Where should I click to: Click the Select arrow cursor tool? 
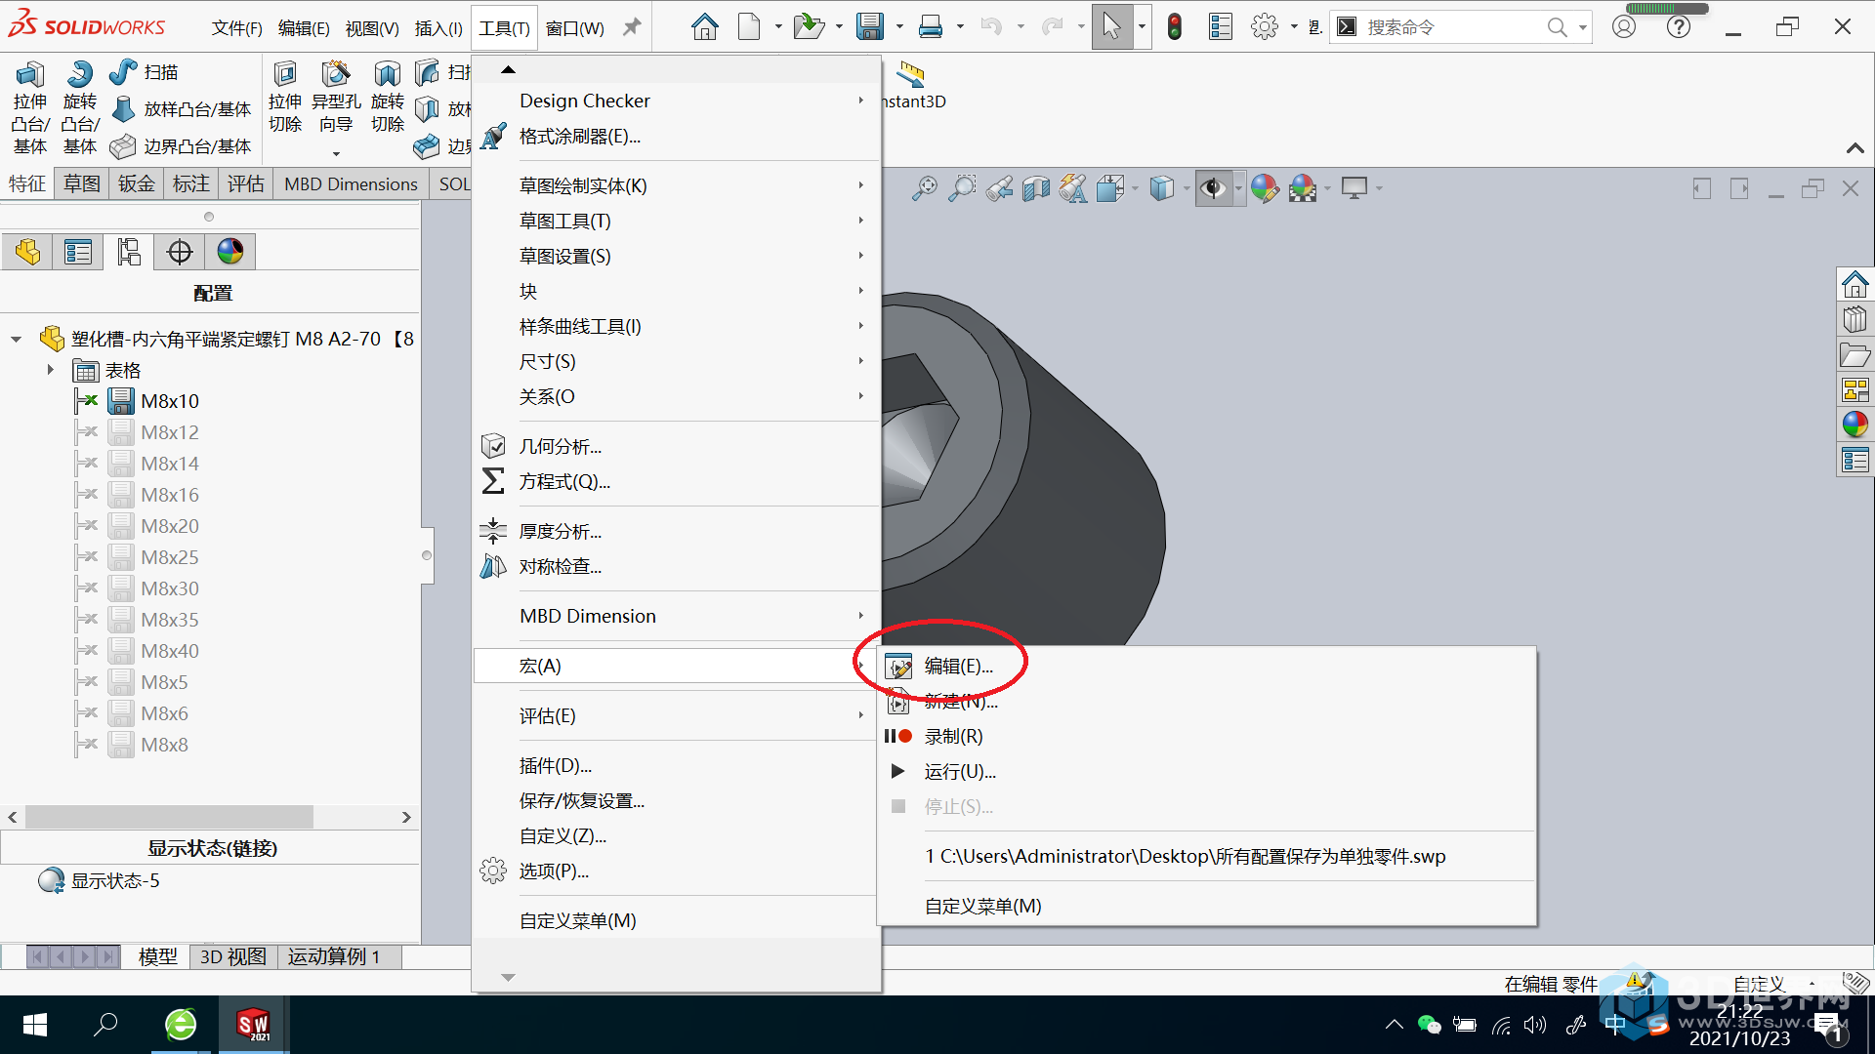tap(1111, 26)
